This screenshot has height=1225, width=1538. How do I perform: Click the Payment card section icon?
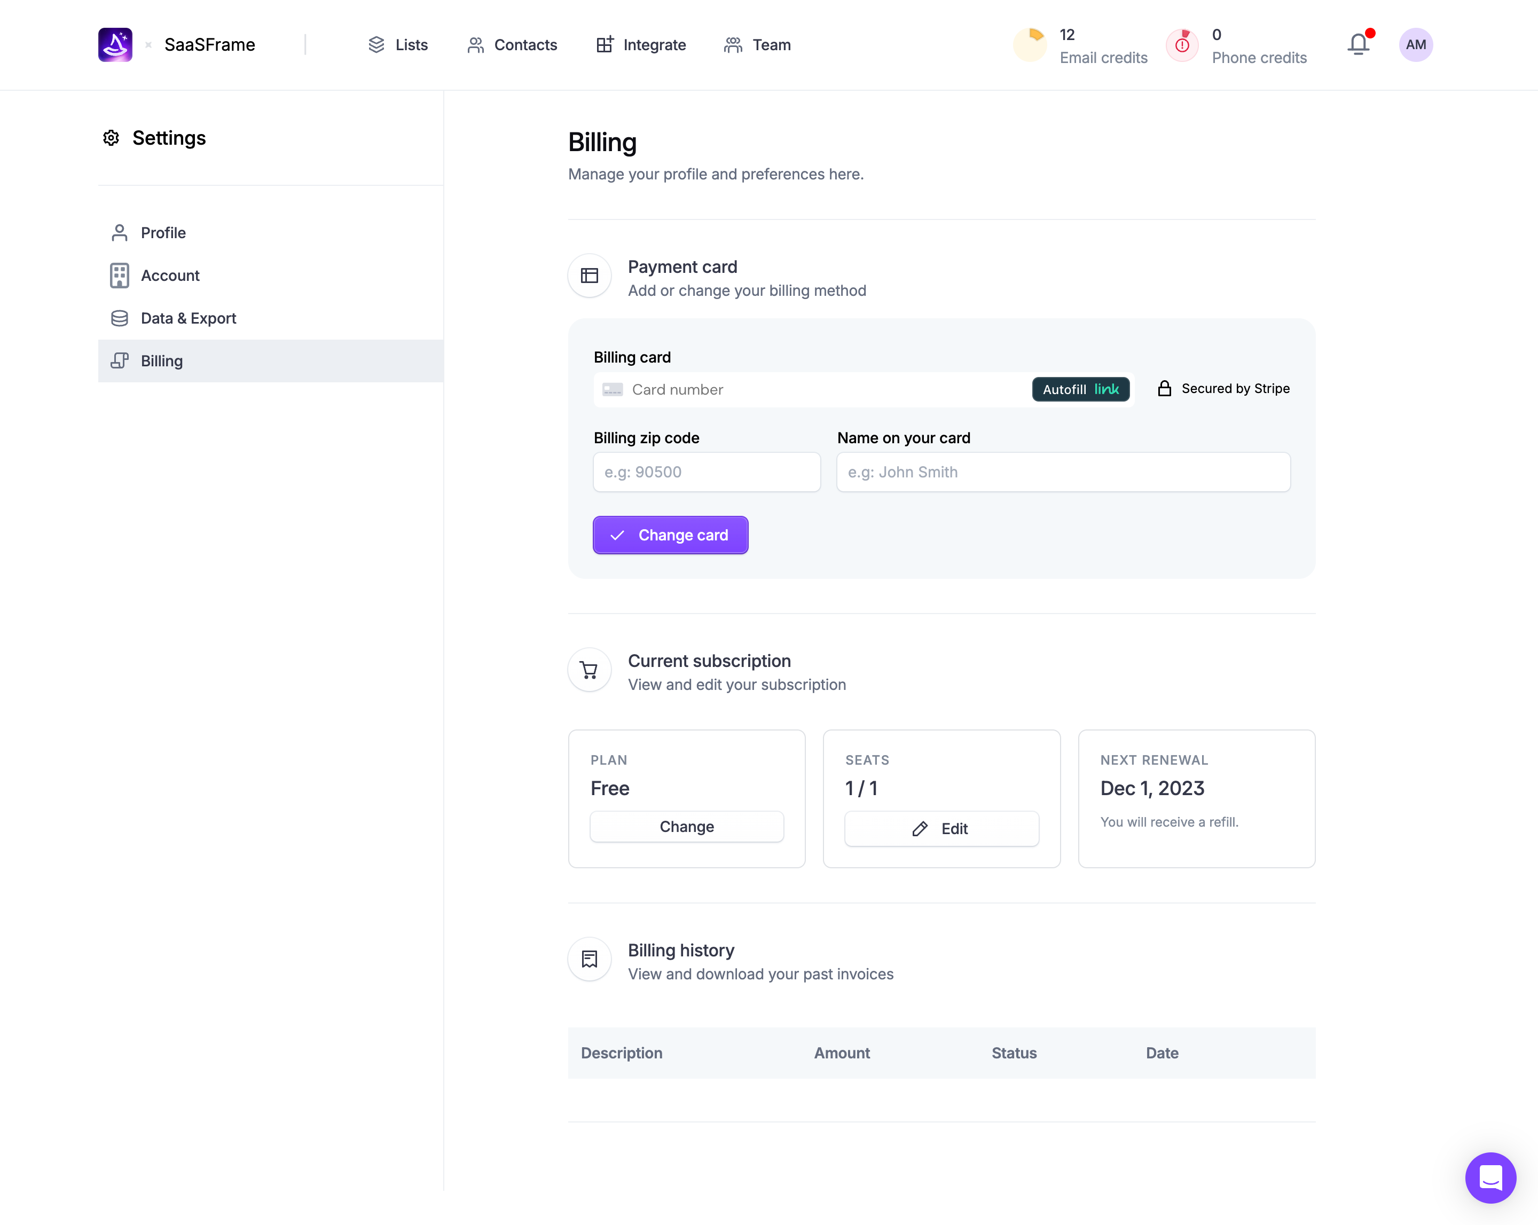pos(589,276)
